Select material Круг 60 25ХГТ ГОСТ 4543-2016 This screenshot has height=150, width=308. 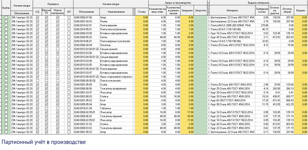232,101
